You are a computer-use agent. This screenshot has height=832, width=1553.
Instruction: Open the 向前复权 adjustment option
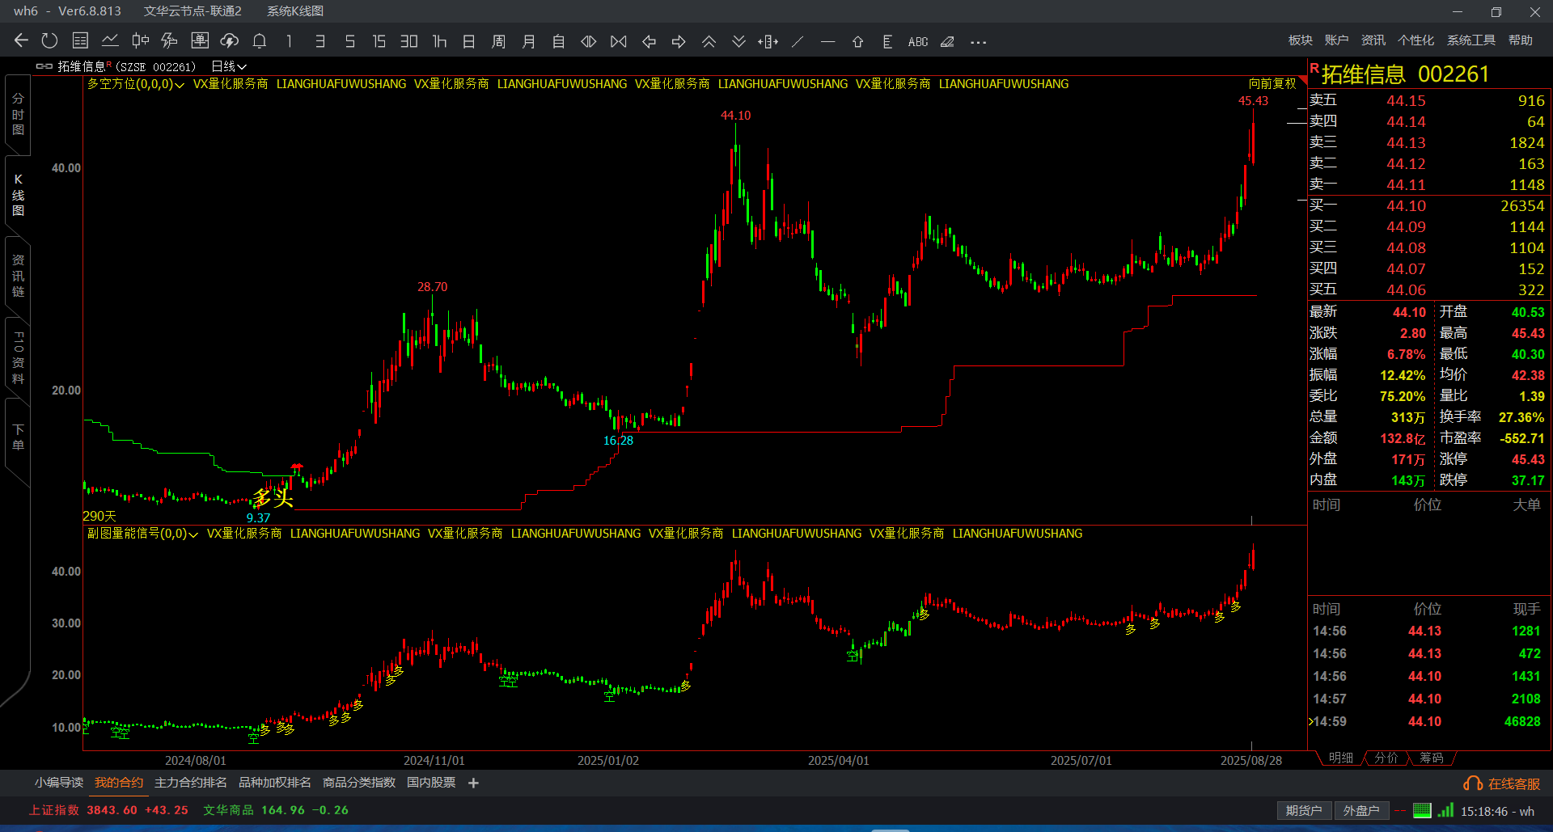pos(1272,84)
